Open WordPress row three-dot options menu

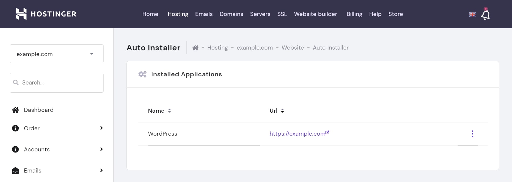(x=472, y=134)
